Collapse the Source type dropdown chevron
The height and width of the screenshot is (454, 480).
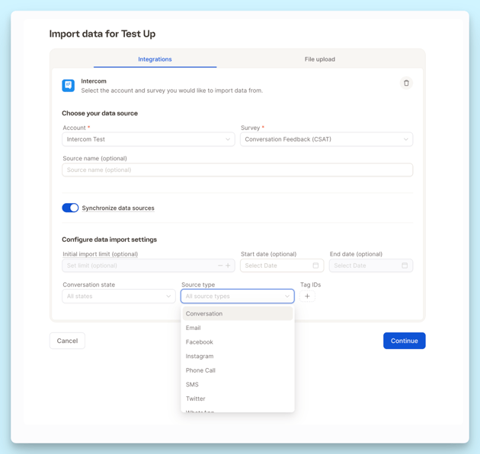[x=287, y=297]
